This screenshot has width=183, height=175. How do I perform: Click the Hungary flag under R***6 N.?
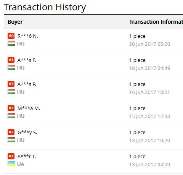pyautogui.click(x=11, y=44)
